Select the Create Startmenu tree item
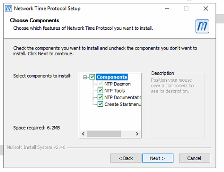The image size is (224, 172). pos(122,104)
